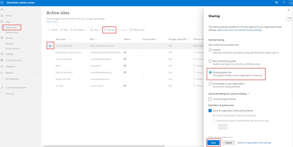Close the Sharing panel with X
293x147 pixels.
point(289,10)
